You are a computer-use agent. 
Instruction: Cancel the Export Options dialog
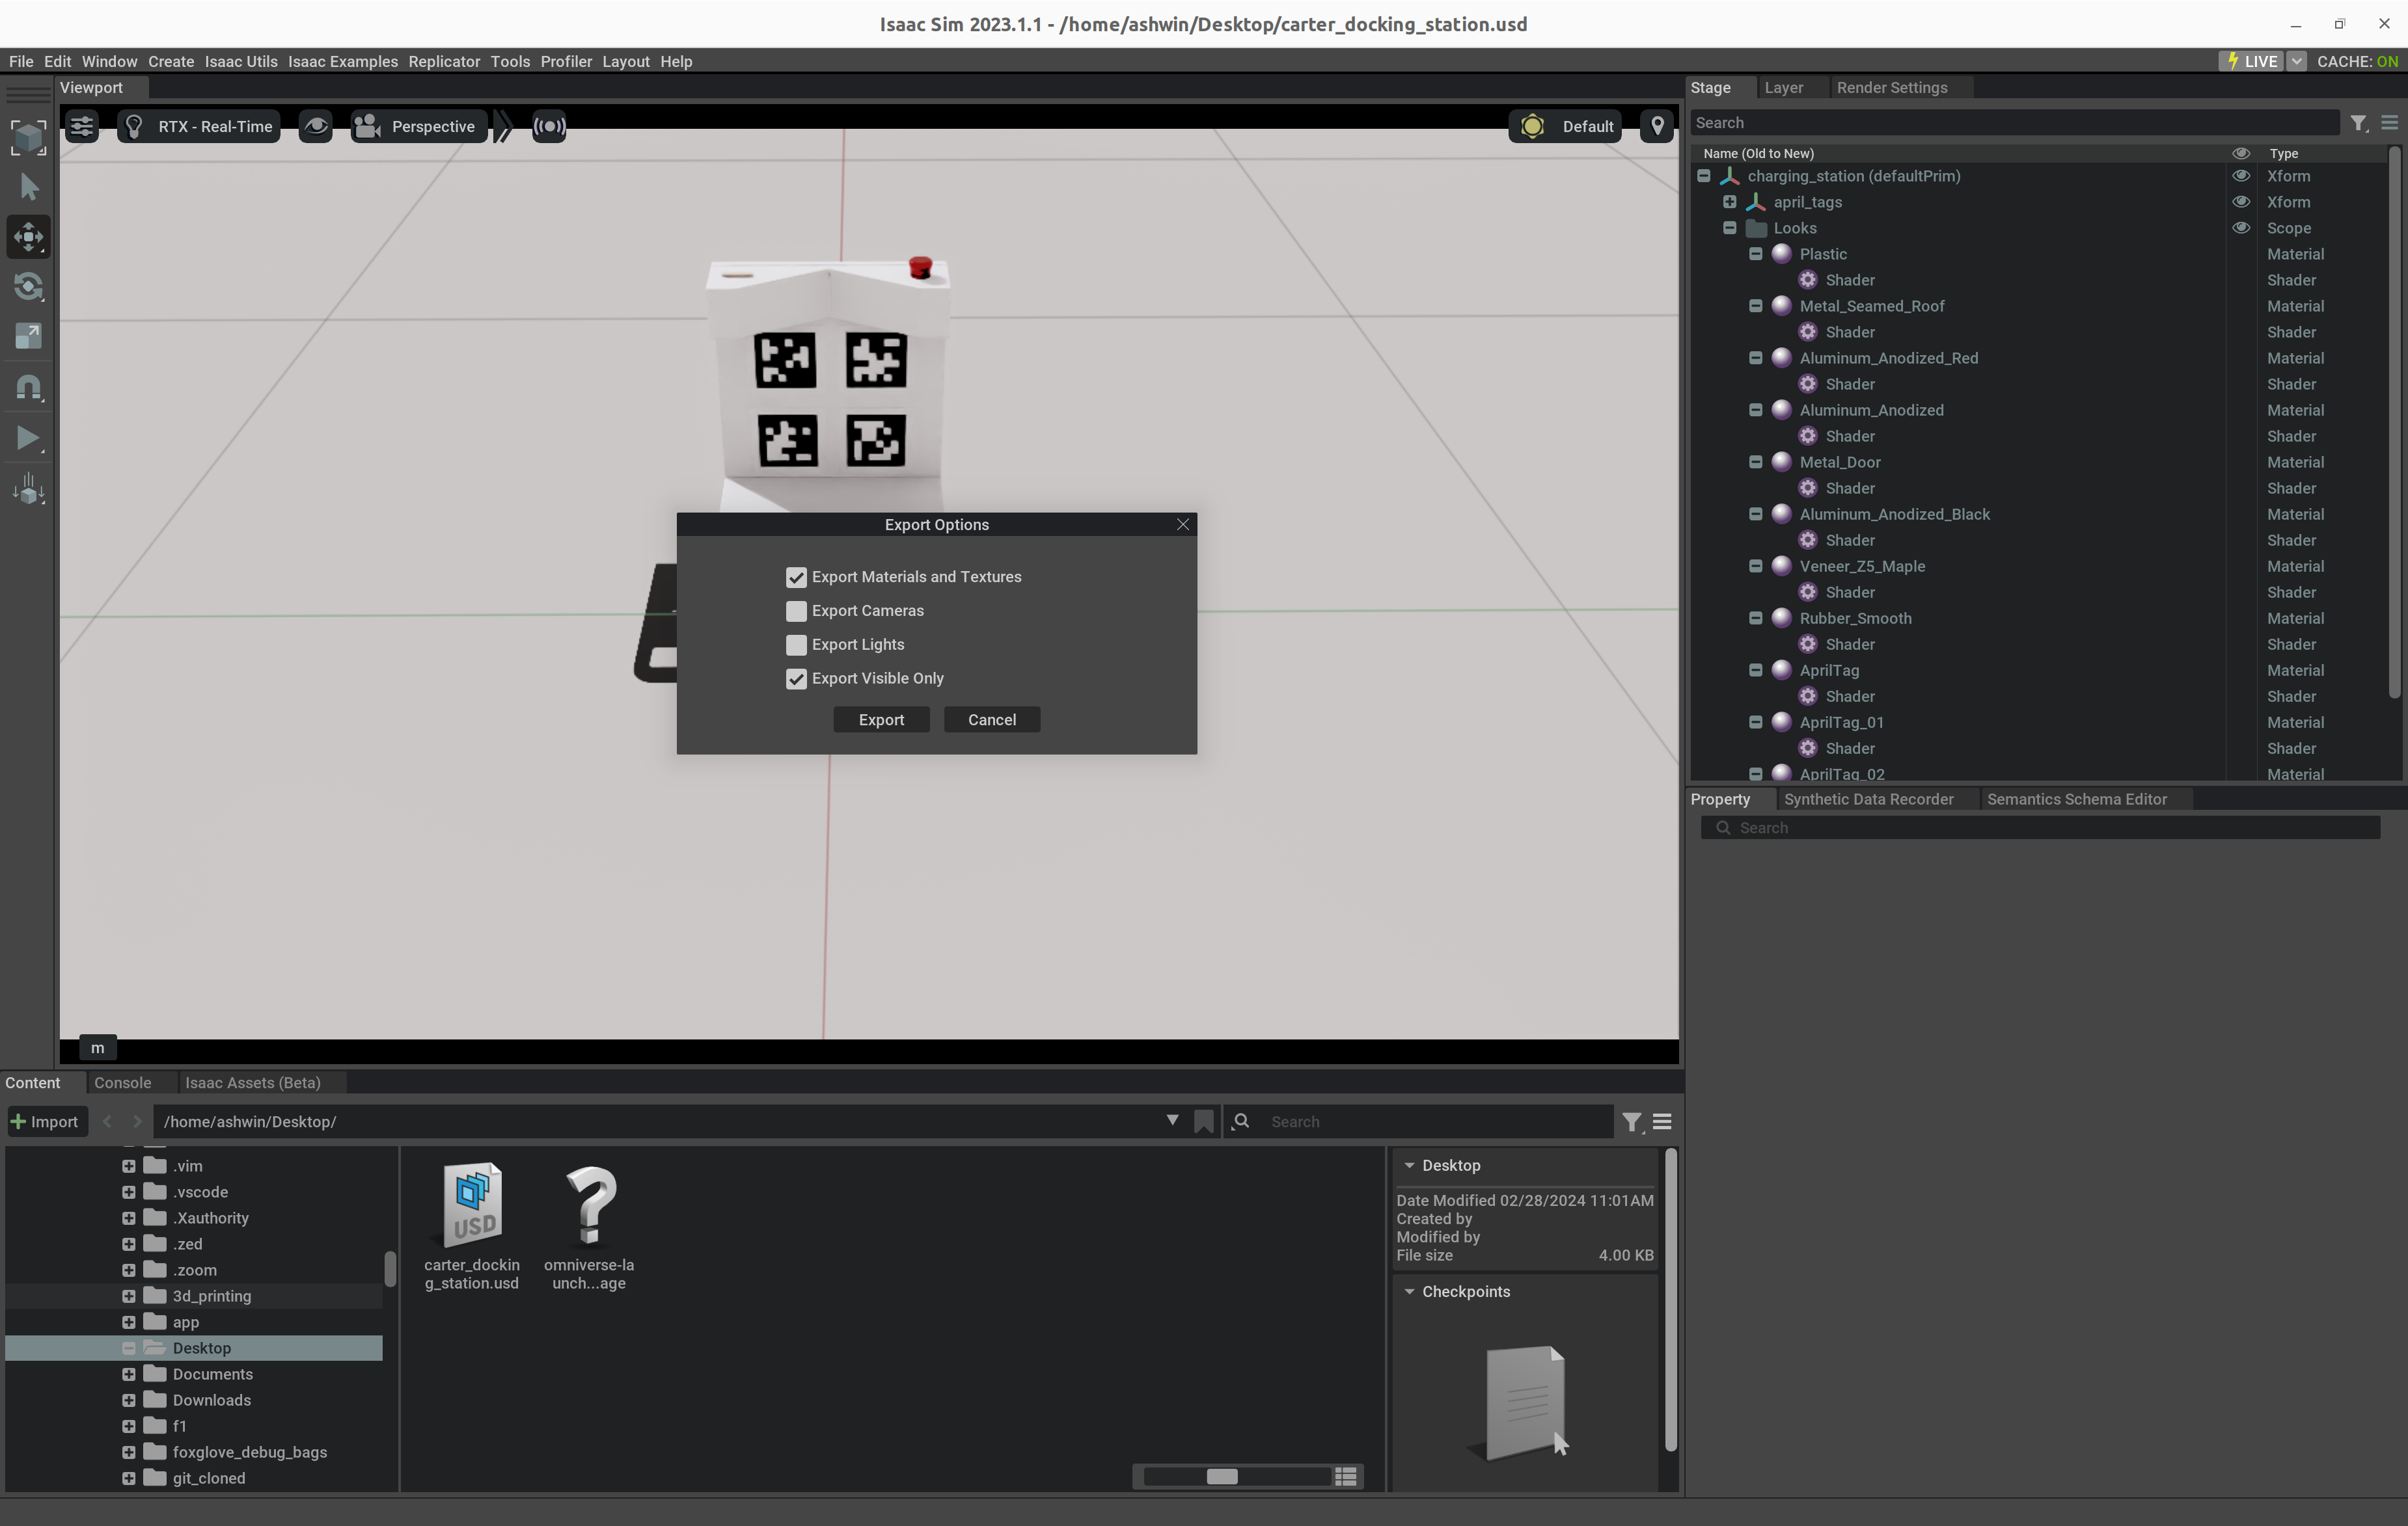coord(991,719)
